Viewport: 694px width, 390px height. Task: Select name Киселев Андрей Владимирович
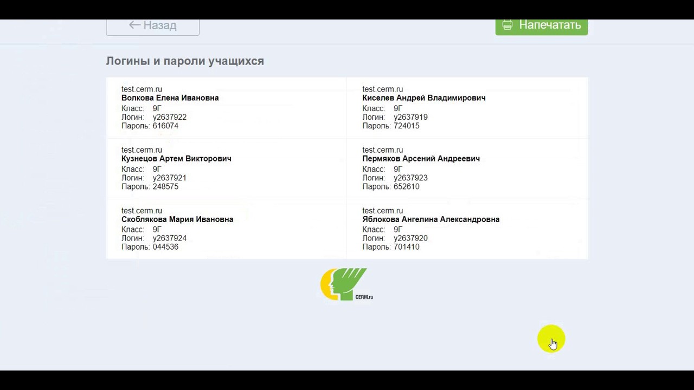424,98
